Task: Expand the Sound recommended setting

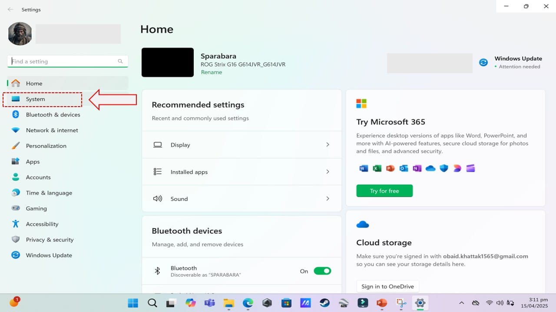Action: [242, 198]
